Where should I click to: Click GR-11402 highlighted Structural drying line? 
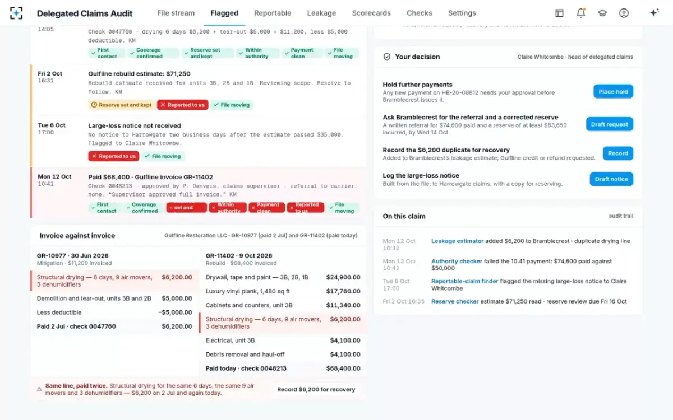coord(282,323)
